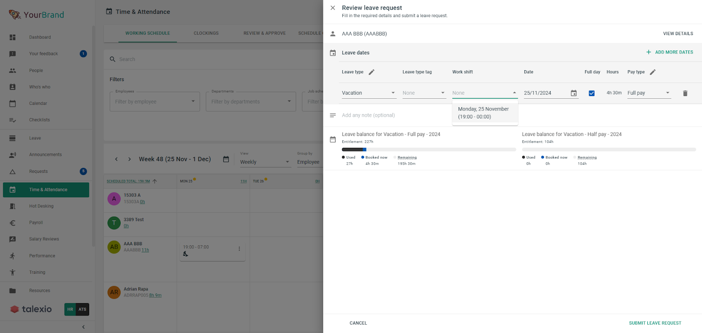The image size is (702, 333).
Task: Click the Scheduled Total 19h 9m link
Action: pyautogui.click(x=128, y=181)
